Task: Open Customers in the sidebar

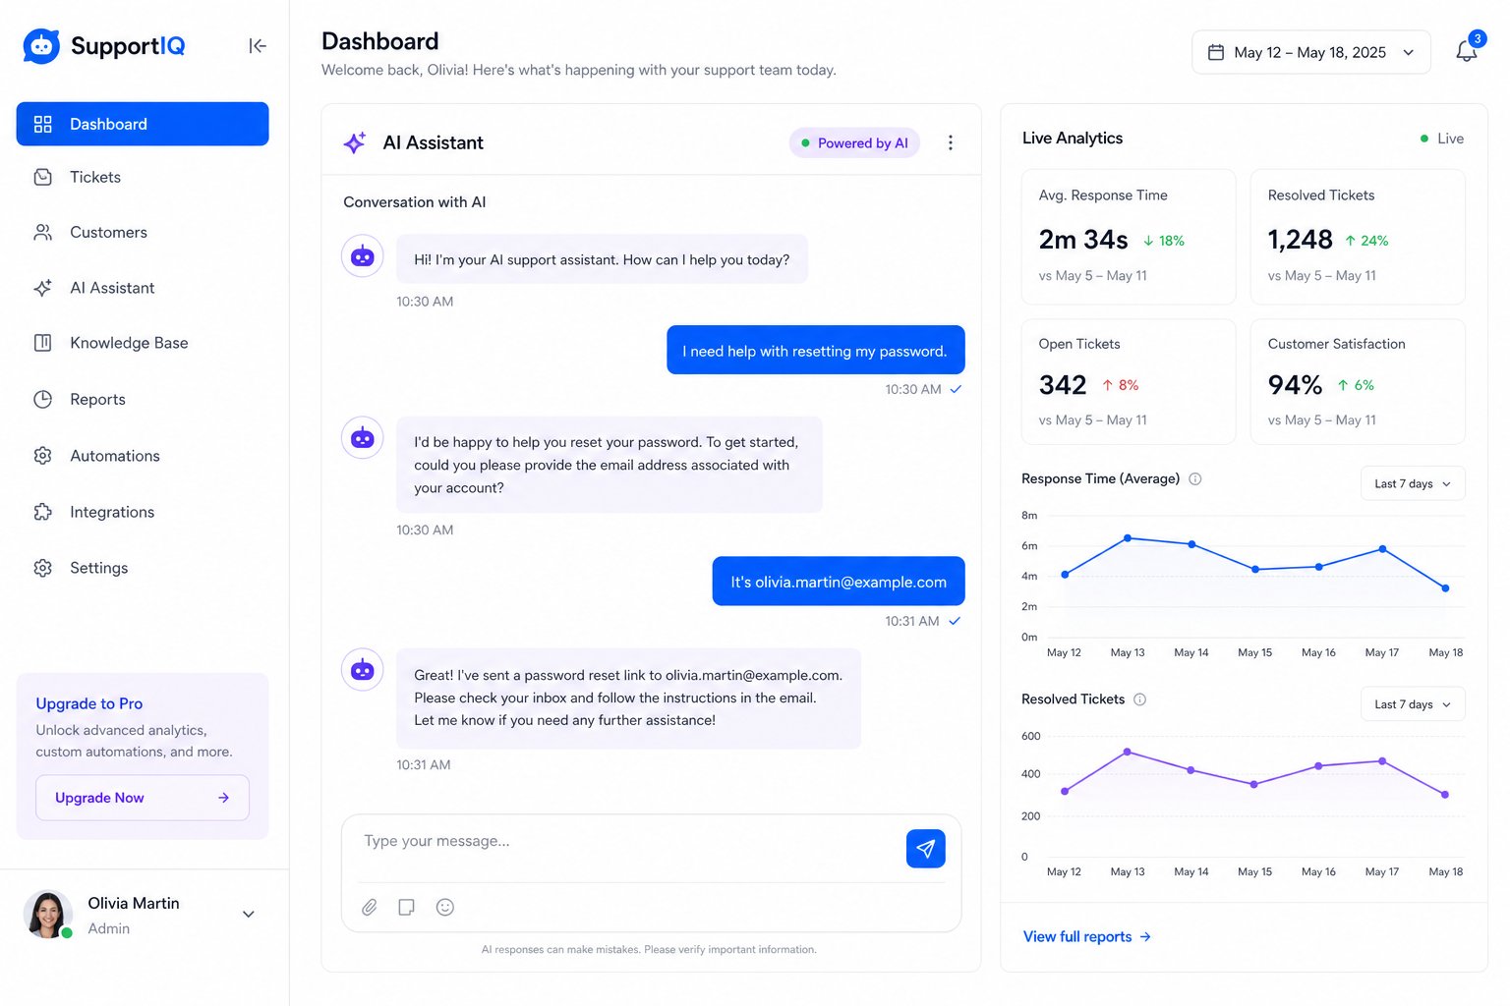Action: (143, 233)
